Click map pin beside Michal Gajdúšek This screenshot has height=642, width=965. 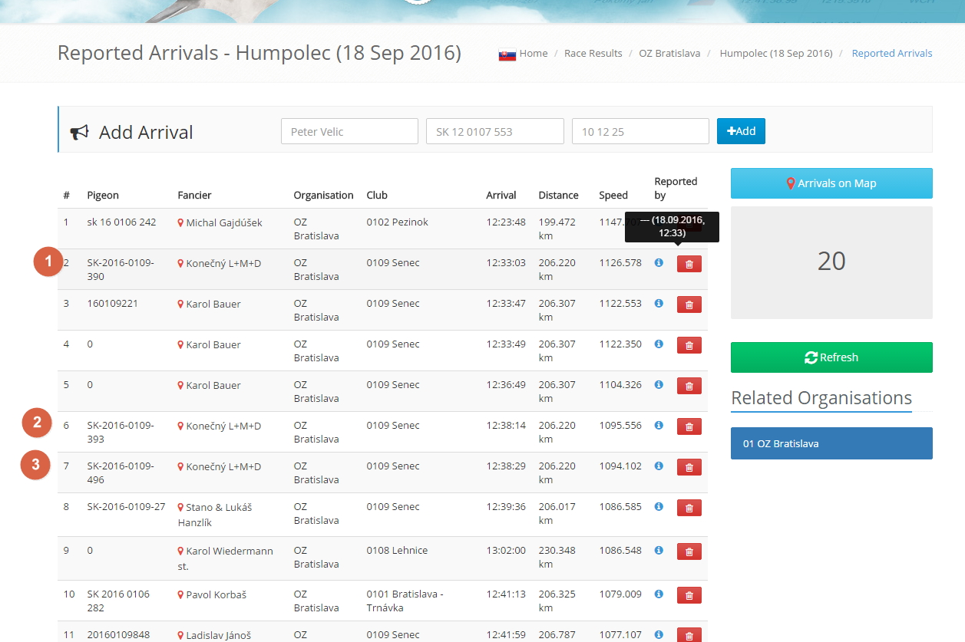tap(181, 223)
